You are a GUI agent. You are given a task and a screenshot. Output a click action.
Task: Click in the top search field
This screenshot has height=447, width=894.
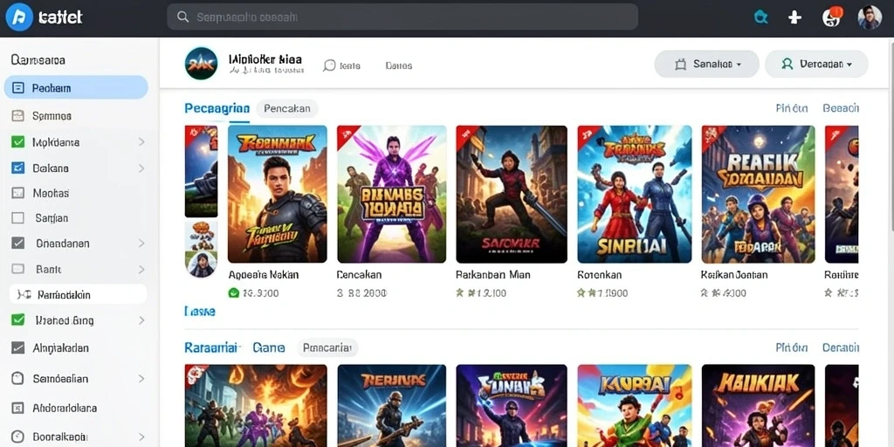[402, 17]
